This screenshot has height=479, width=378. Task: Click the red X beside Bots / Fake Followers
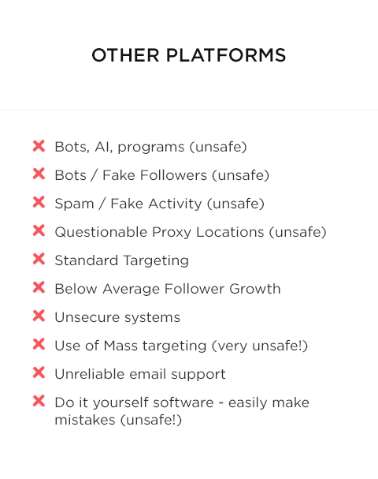point(39,174)
